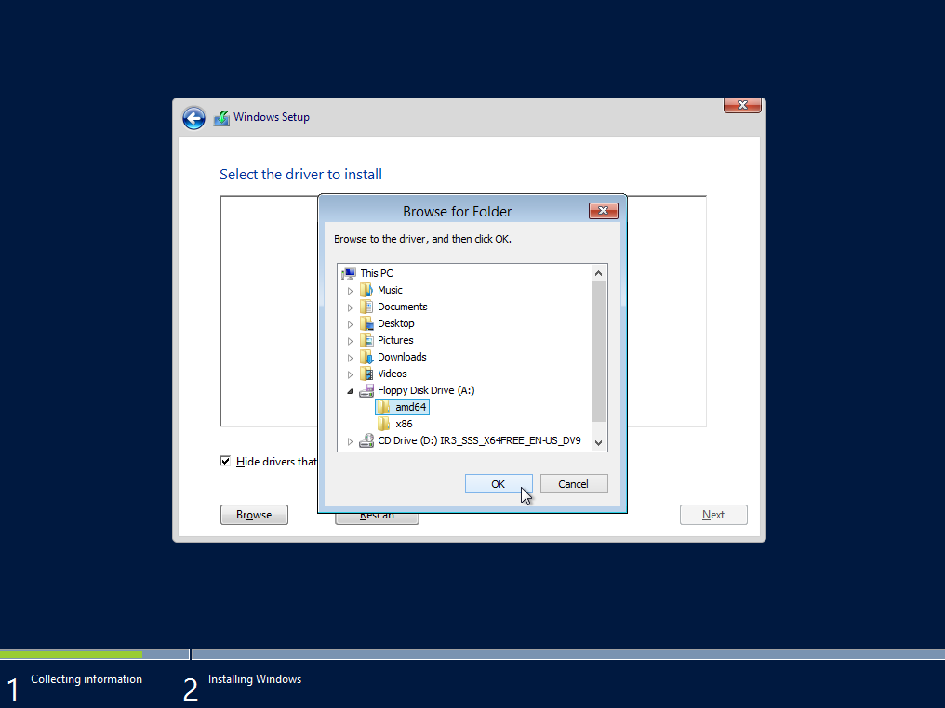Click the Floppy Disk Drive (A:) icon
945x708 pixels.
[366, 391]
